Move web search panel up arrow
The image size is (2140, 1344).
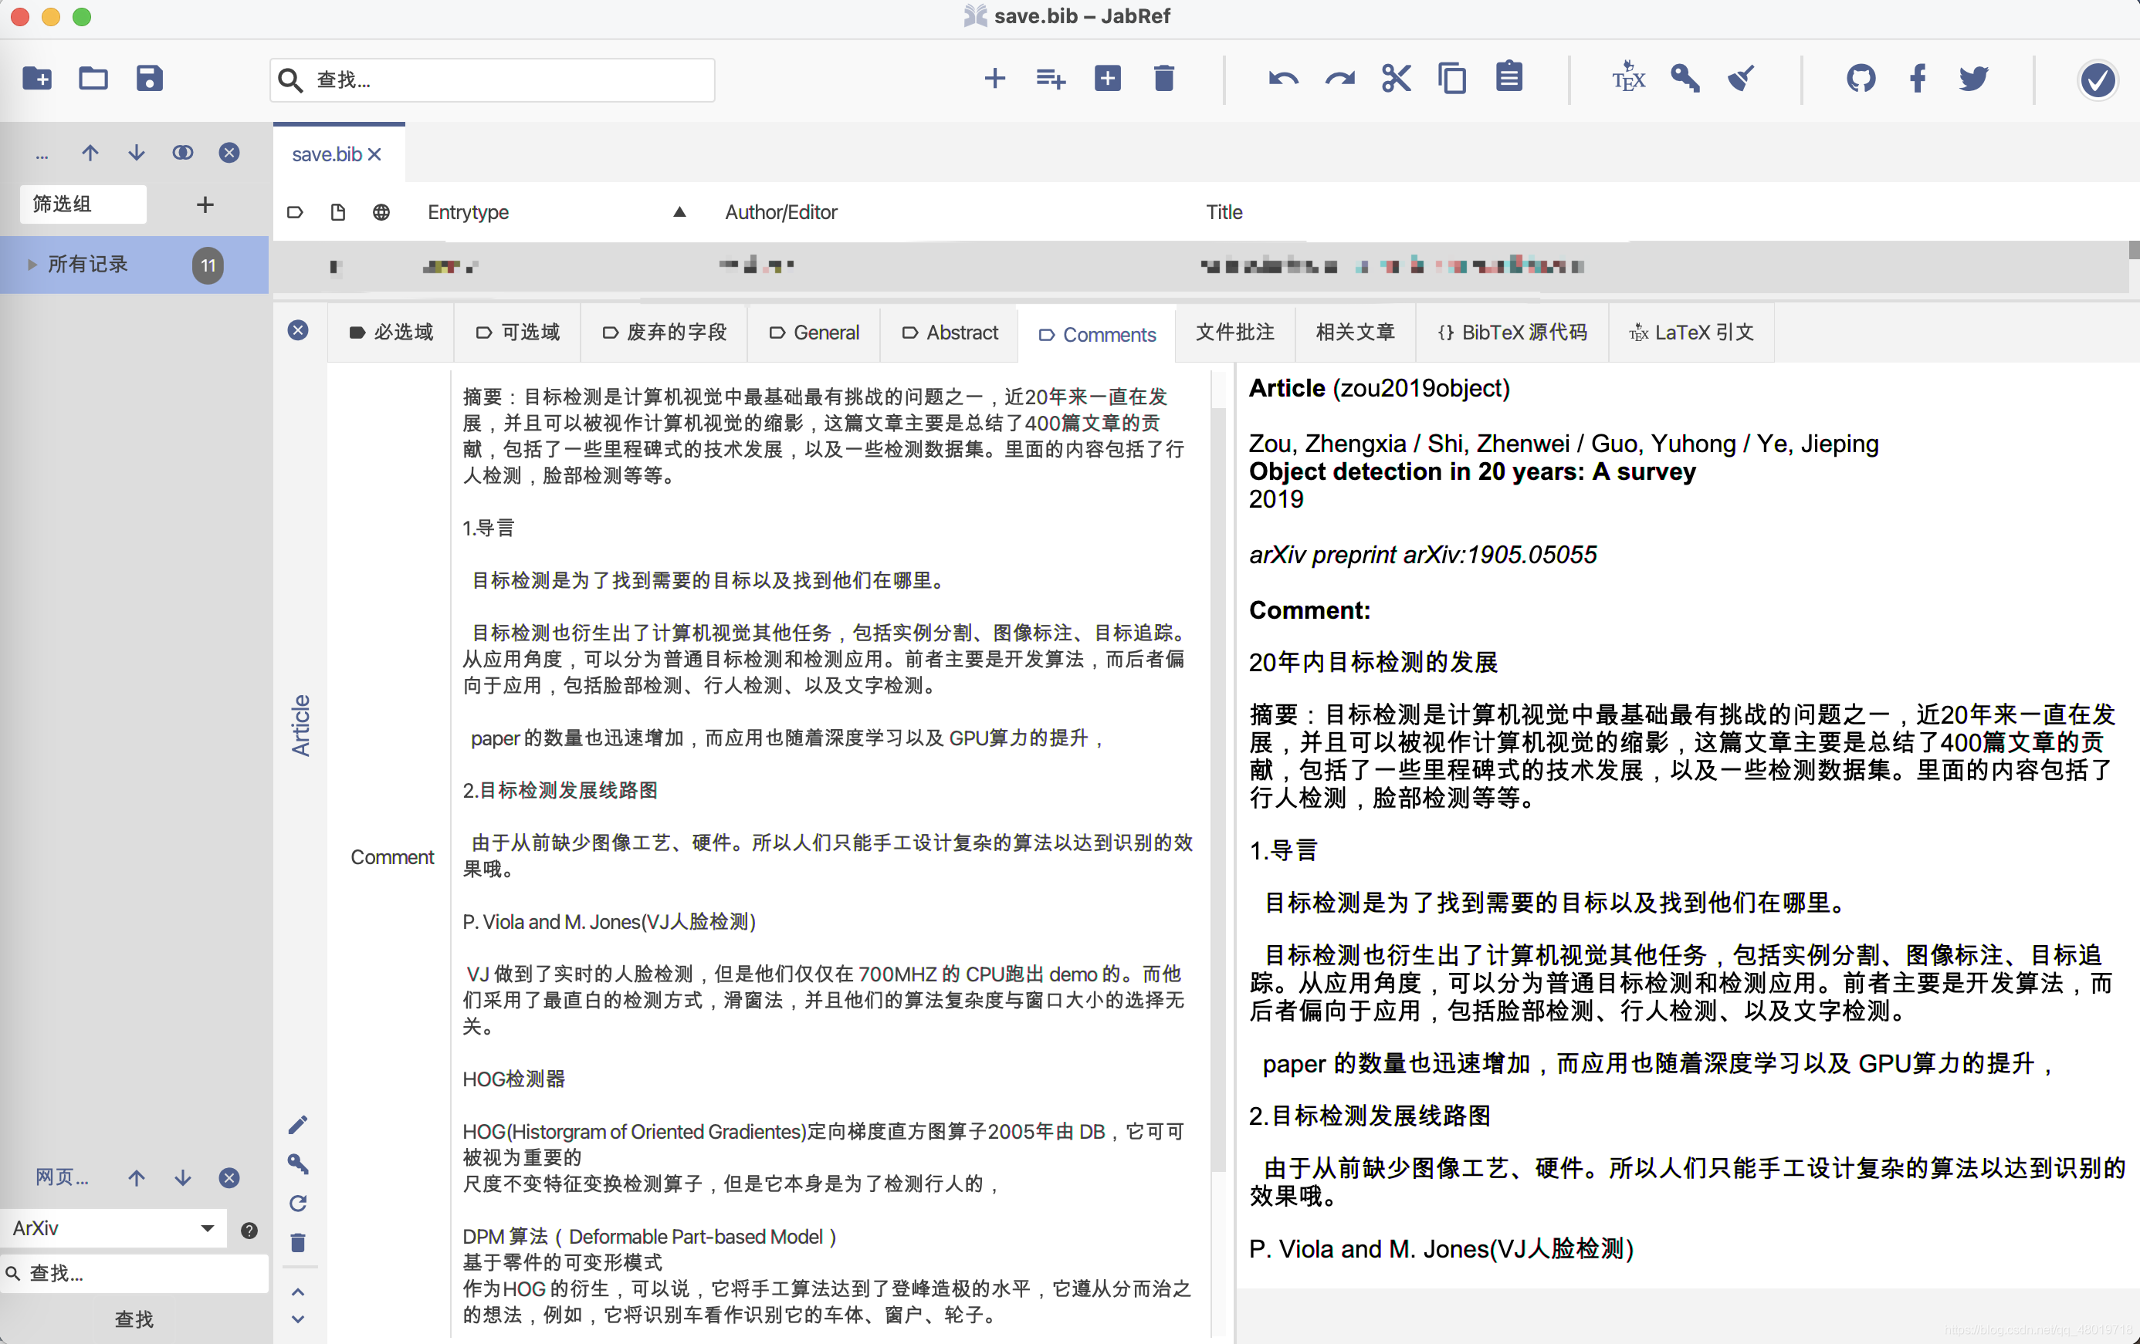(136, 1177)
